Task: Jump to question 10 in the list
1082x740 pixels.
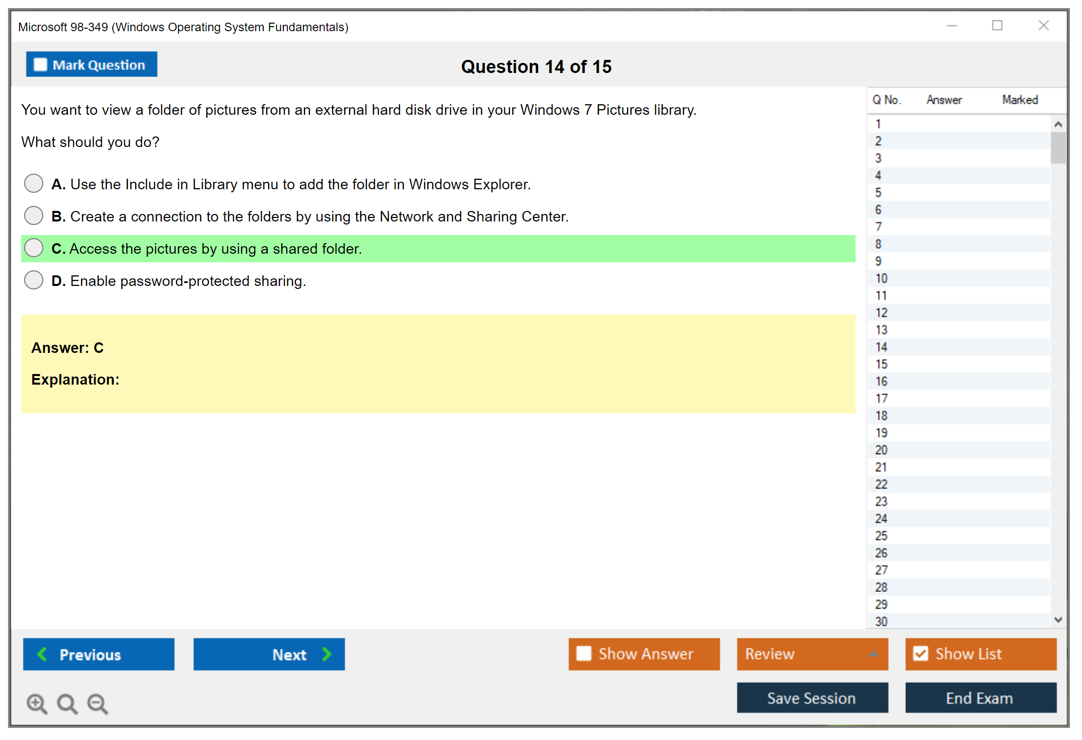Action: [x=881, y=278]
